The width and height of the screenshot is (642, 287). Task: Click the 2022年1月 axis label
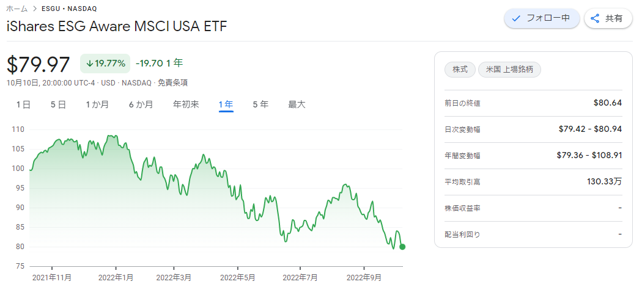click(116, 278)
